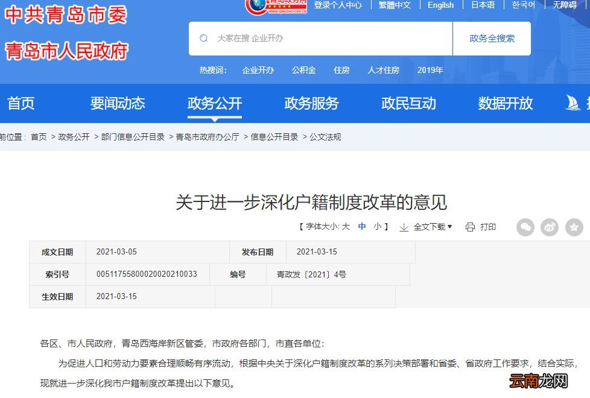
Task: Click the Weibo share icon
Action: 549,227
